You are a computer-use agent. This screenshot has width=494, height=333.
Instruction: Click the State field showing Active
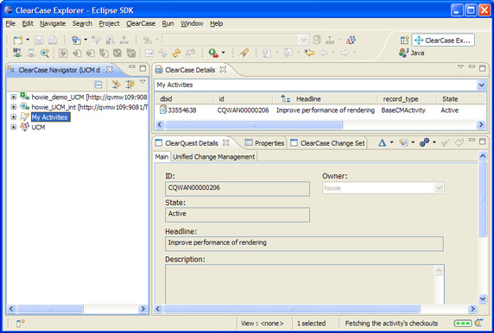coord(237,214)
